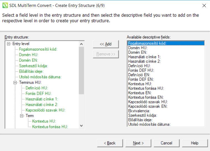The height and width of the screenshot is (151, 210).
Task: Select Domén EN: in entry structure tree
Action: (x=28, y=60)
